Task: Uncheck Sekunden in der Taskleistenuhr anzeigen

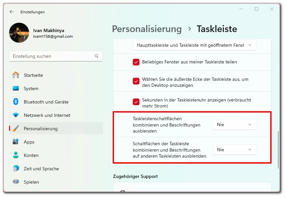Action: pyautogui.click(x=136, y=102)
